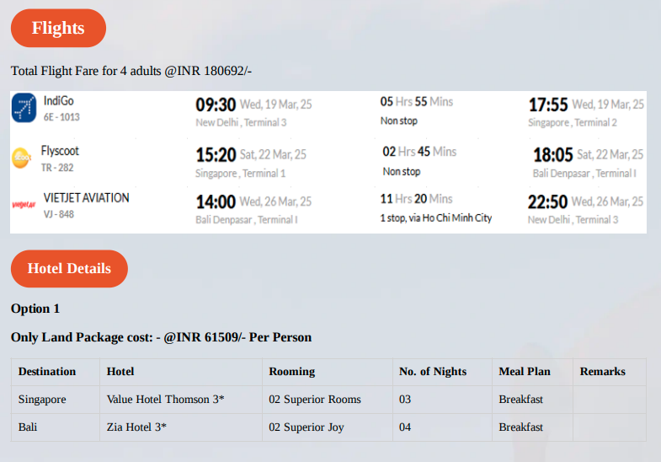661x462 pixels.
Task: Click the Destination column header
Action: 47,371
